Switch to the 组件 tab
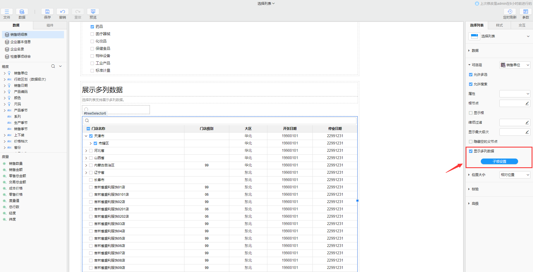Screen dimensions: 533x272 [x=50, y=25]
